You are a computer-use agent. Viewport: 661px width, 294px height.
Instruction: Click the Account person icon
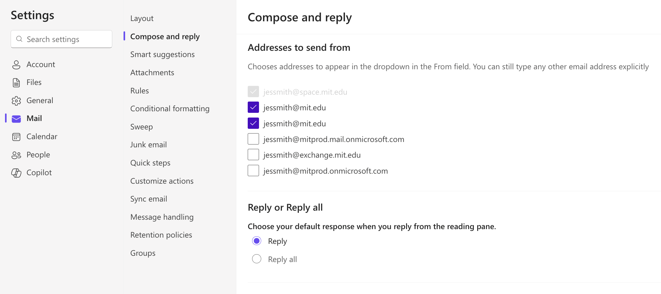pyautogui.click(x=16, y=65)
